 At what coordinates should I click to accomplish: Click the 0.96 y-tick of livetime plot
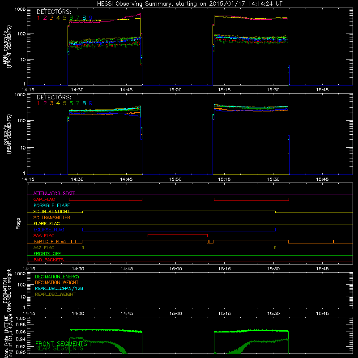point(21,332)
